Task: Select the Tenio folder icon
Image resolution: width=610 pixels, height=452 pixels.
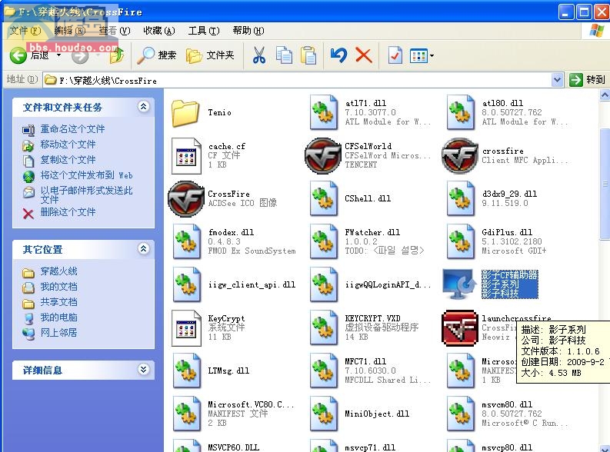Action: (x=185, y=113)
